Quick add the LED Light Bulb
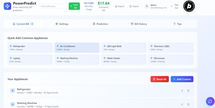Viewport: 215px width, 108px height. click(124, 47)
